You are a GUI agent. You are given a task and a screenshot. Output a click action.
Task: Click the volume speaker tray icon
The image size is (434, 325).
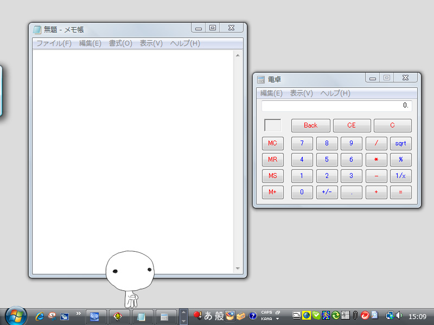(399, 315)
